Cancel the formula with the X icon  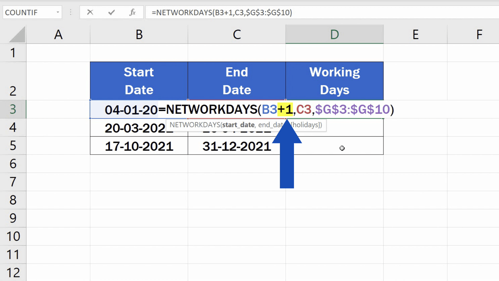point(90,12)
